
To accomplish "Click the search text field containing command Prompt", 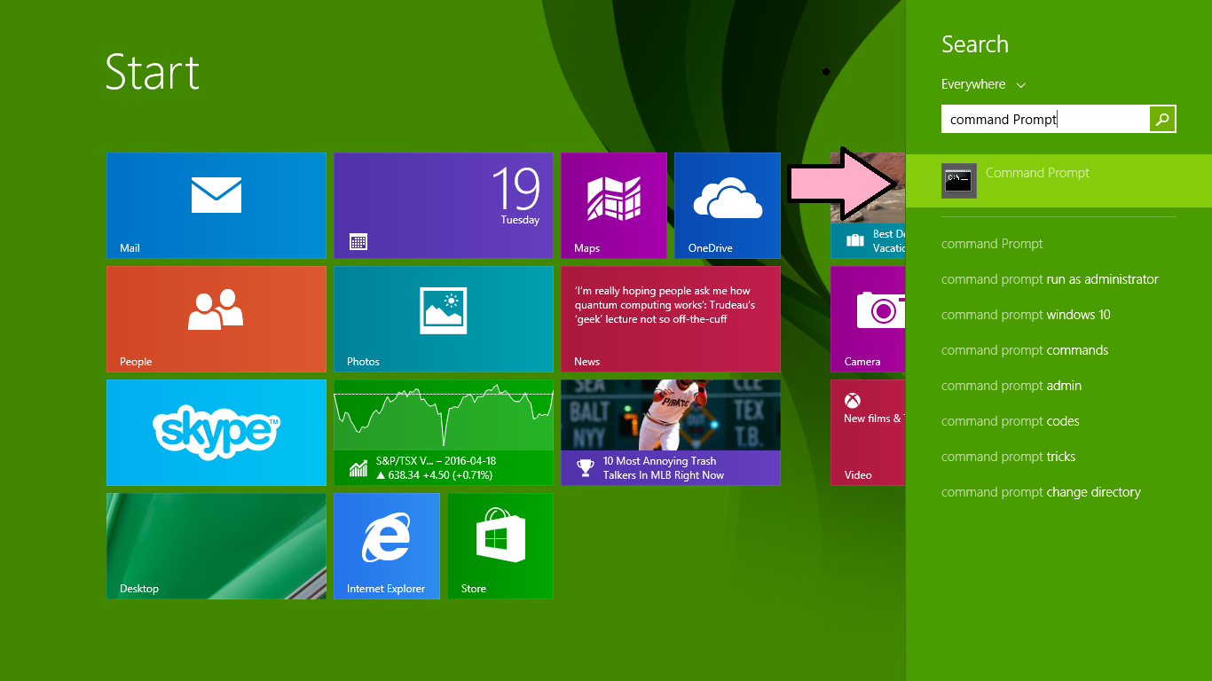I will 1045,119.
